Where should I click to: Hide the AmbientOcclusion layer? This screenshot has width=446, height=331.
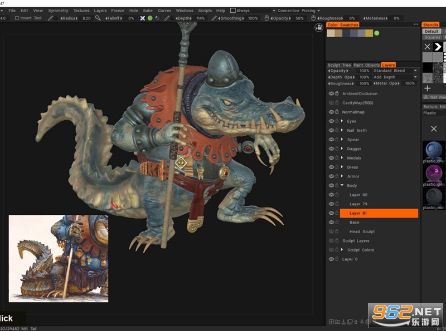click(331, 93)
